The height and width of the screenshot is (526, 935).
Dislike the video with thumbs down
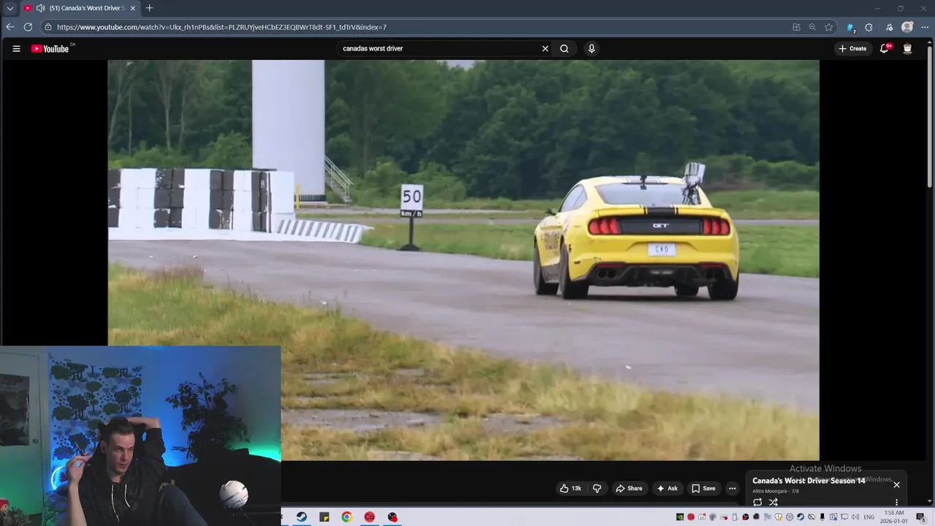[597, 488]
